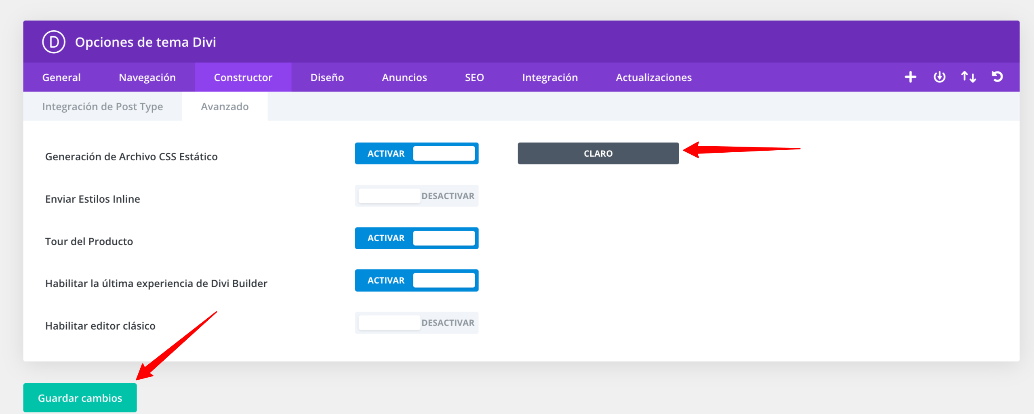Click Habilitar la última experiencia label
This screenshot has height=414, width=1034.
(x=156, y=284)
